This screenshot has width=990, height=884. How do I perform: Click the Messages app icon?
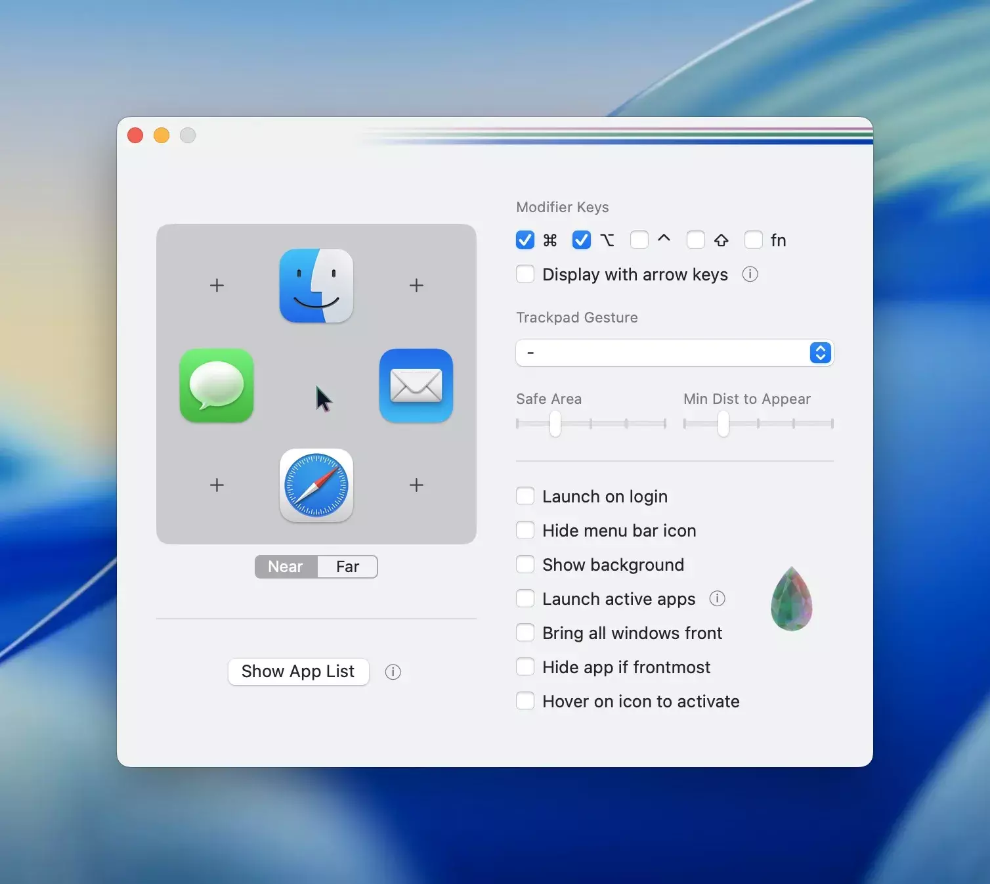coord(217,386)
